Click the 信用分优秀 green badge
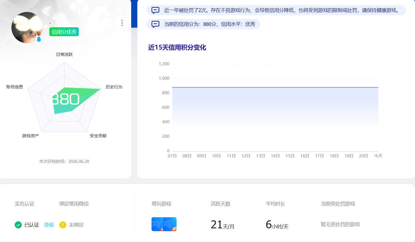The image size is (415, 242). [x=64, y=32]
